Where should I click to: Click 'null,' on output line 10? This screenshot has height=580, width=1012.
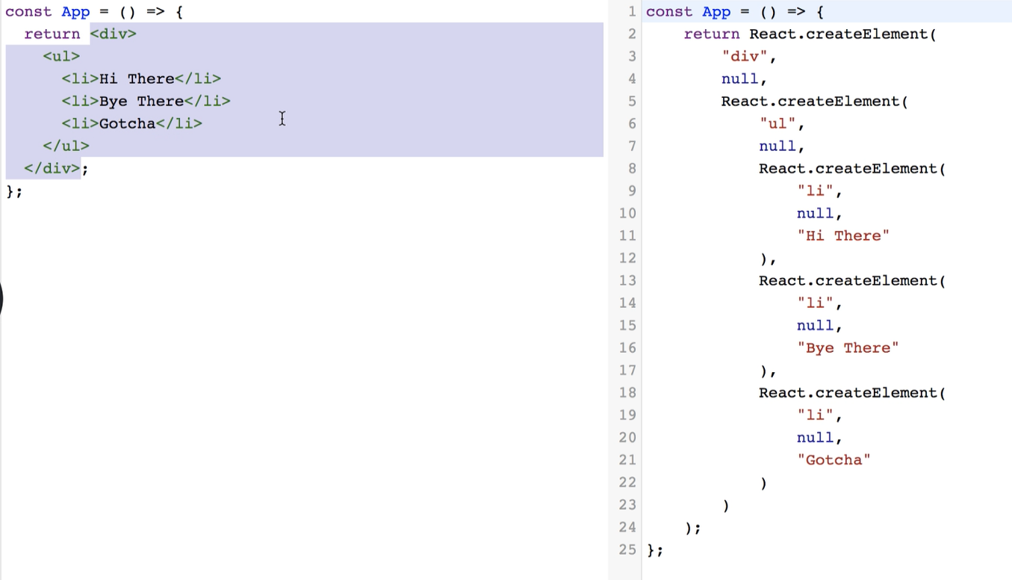[x=819, y=213]
